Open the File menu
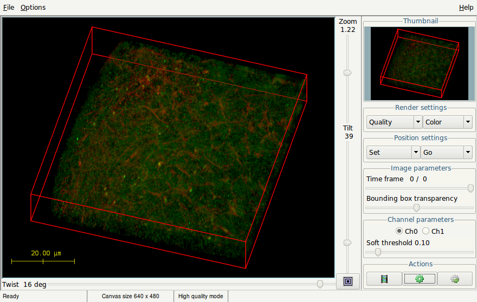 (x=9, y=7)
